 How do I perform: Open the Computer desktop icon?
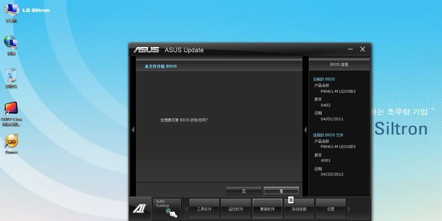(x=11, y=13)
